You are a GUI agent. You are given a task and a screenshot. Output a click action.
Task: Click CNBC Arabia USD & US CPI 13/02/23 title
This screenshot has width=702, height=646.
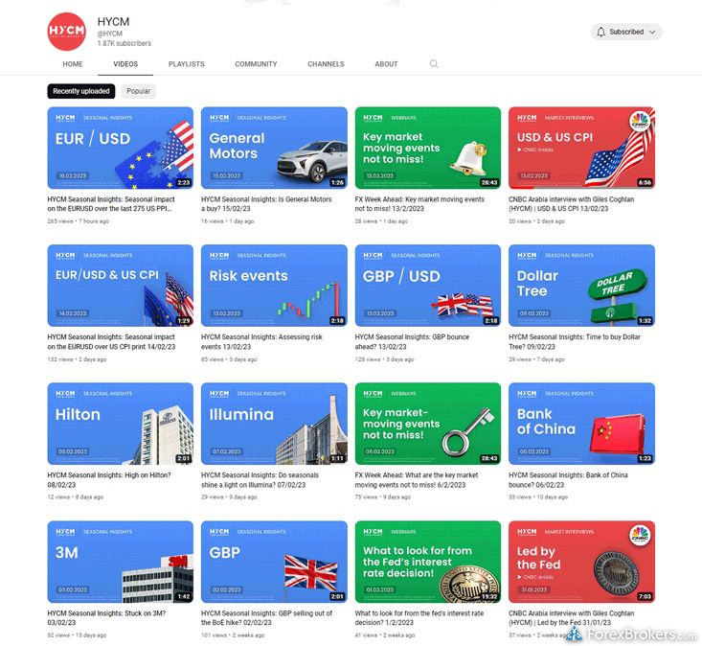[x=571, y=204]
